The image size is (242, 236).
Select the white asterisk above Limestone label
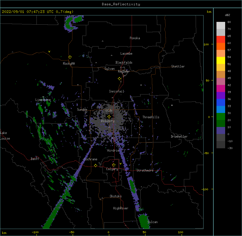pyautogui.click(x=43, y=97)
